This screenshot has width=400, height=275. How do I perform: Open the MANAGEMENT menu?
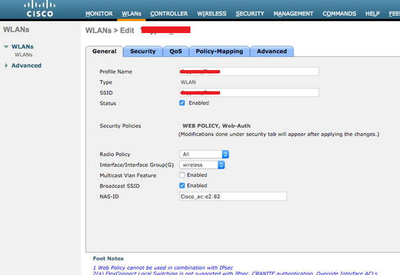tap(294, 13)
